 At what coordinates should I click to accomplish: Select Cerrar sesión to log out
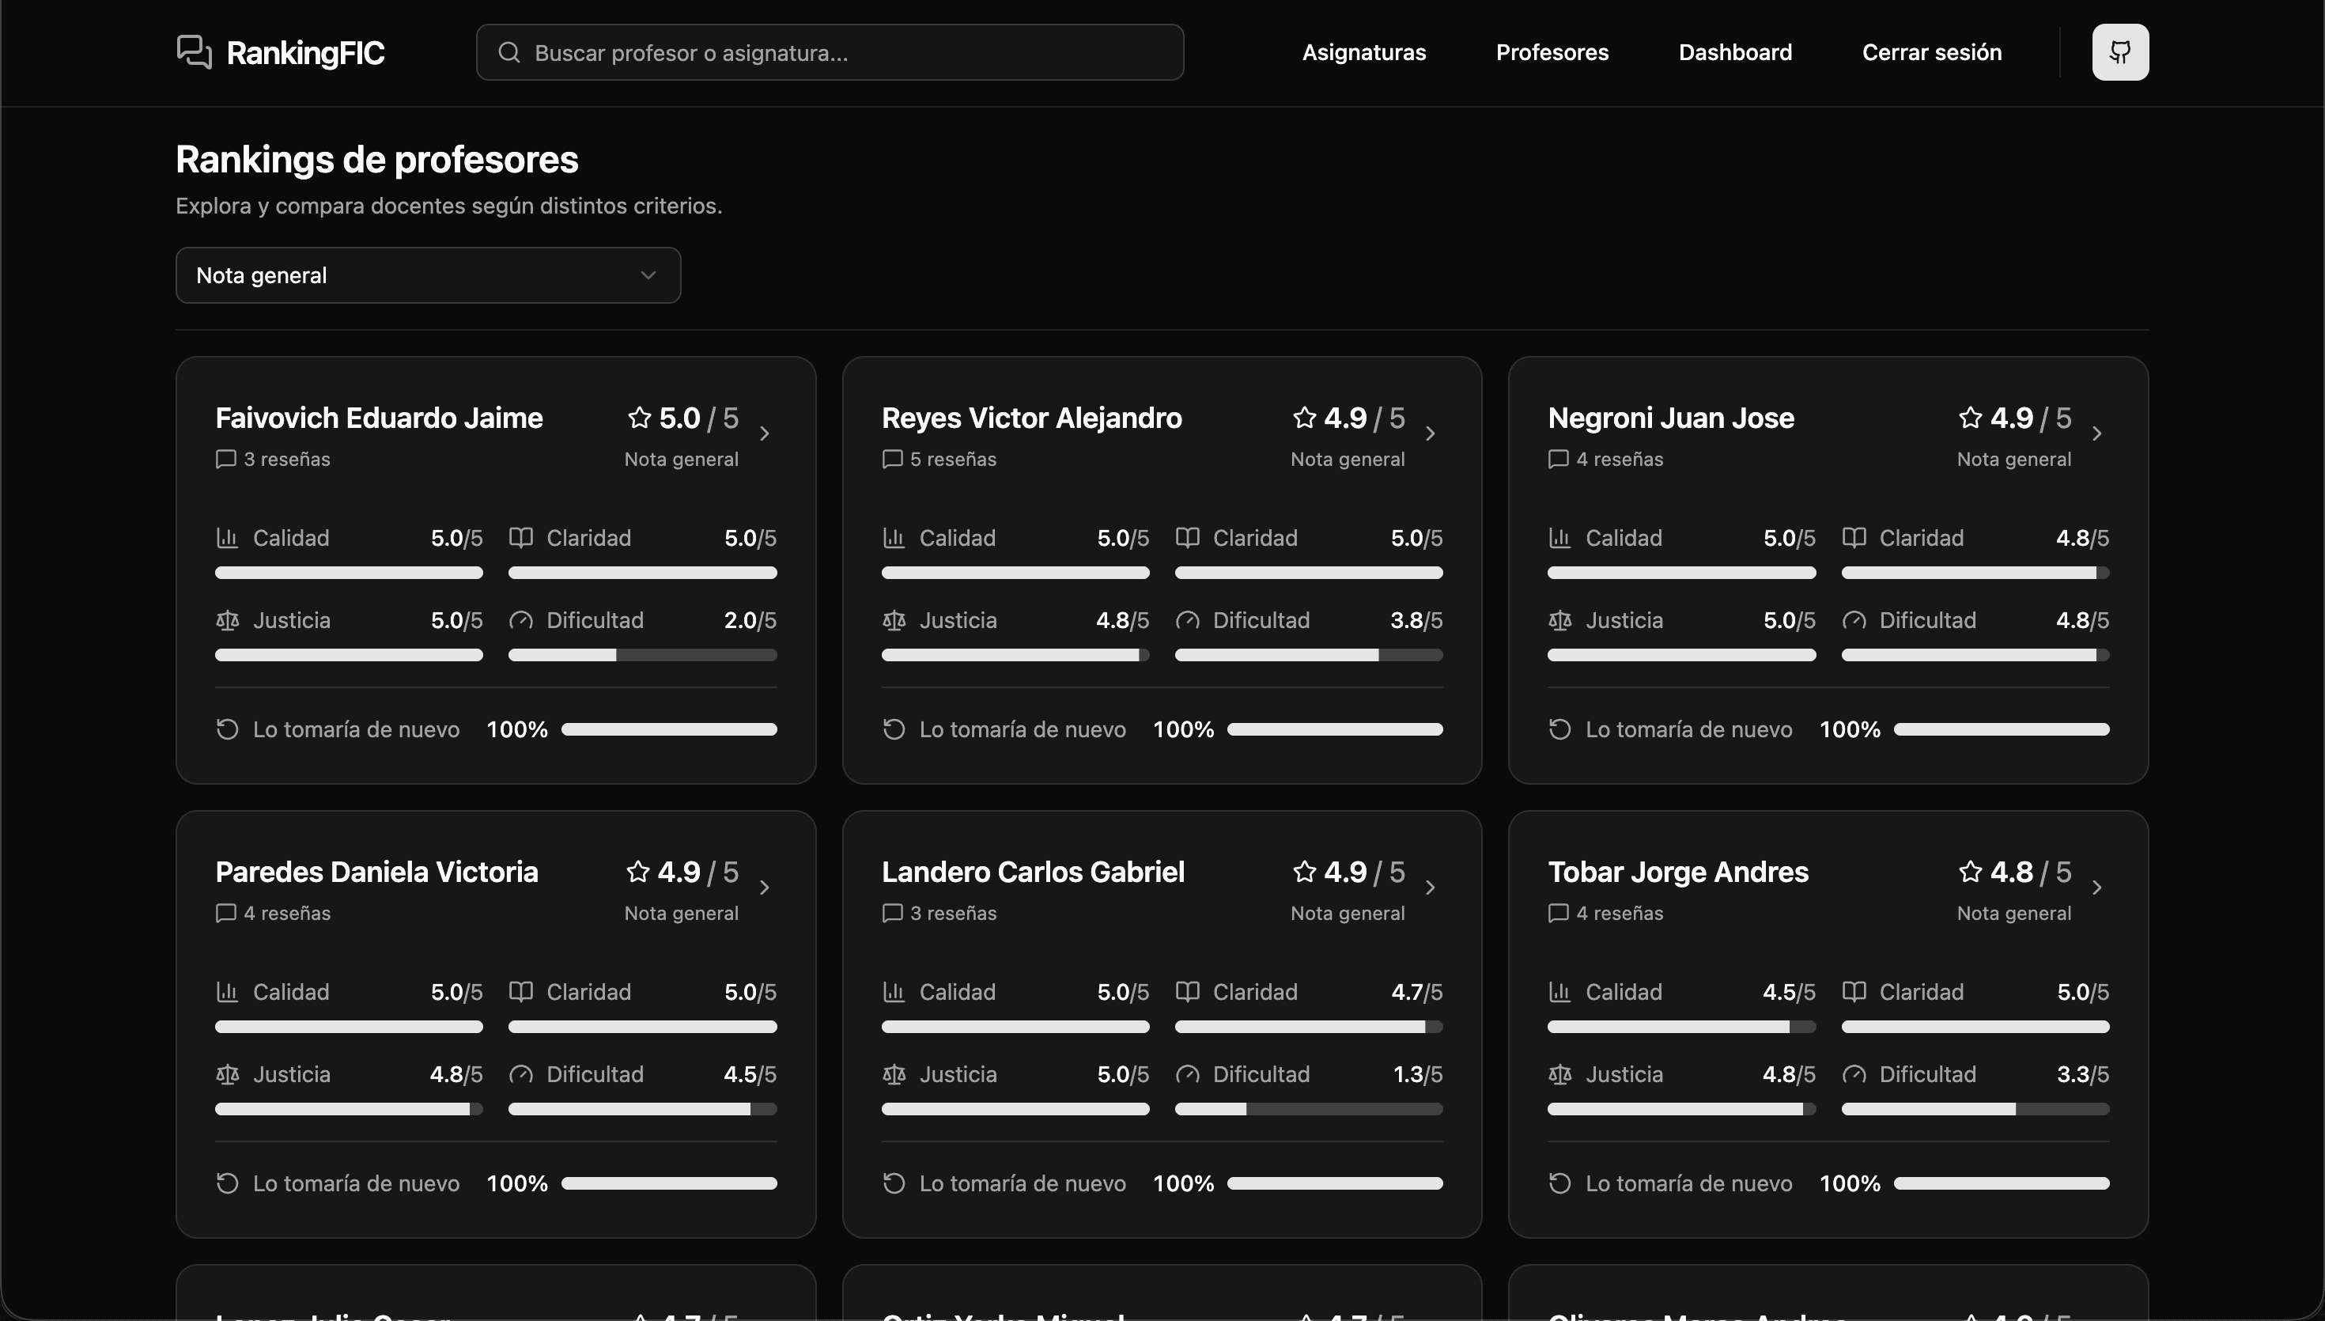point(1931,53)
